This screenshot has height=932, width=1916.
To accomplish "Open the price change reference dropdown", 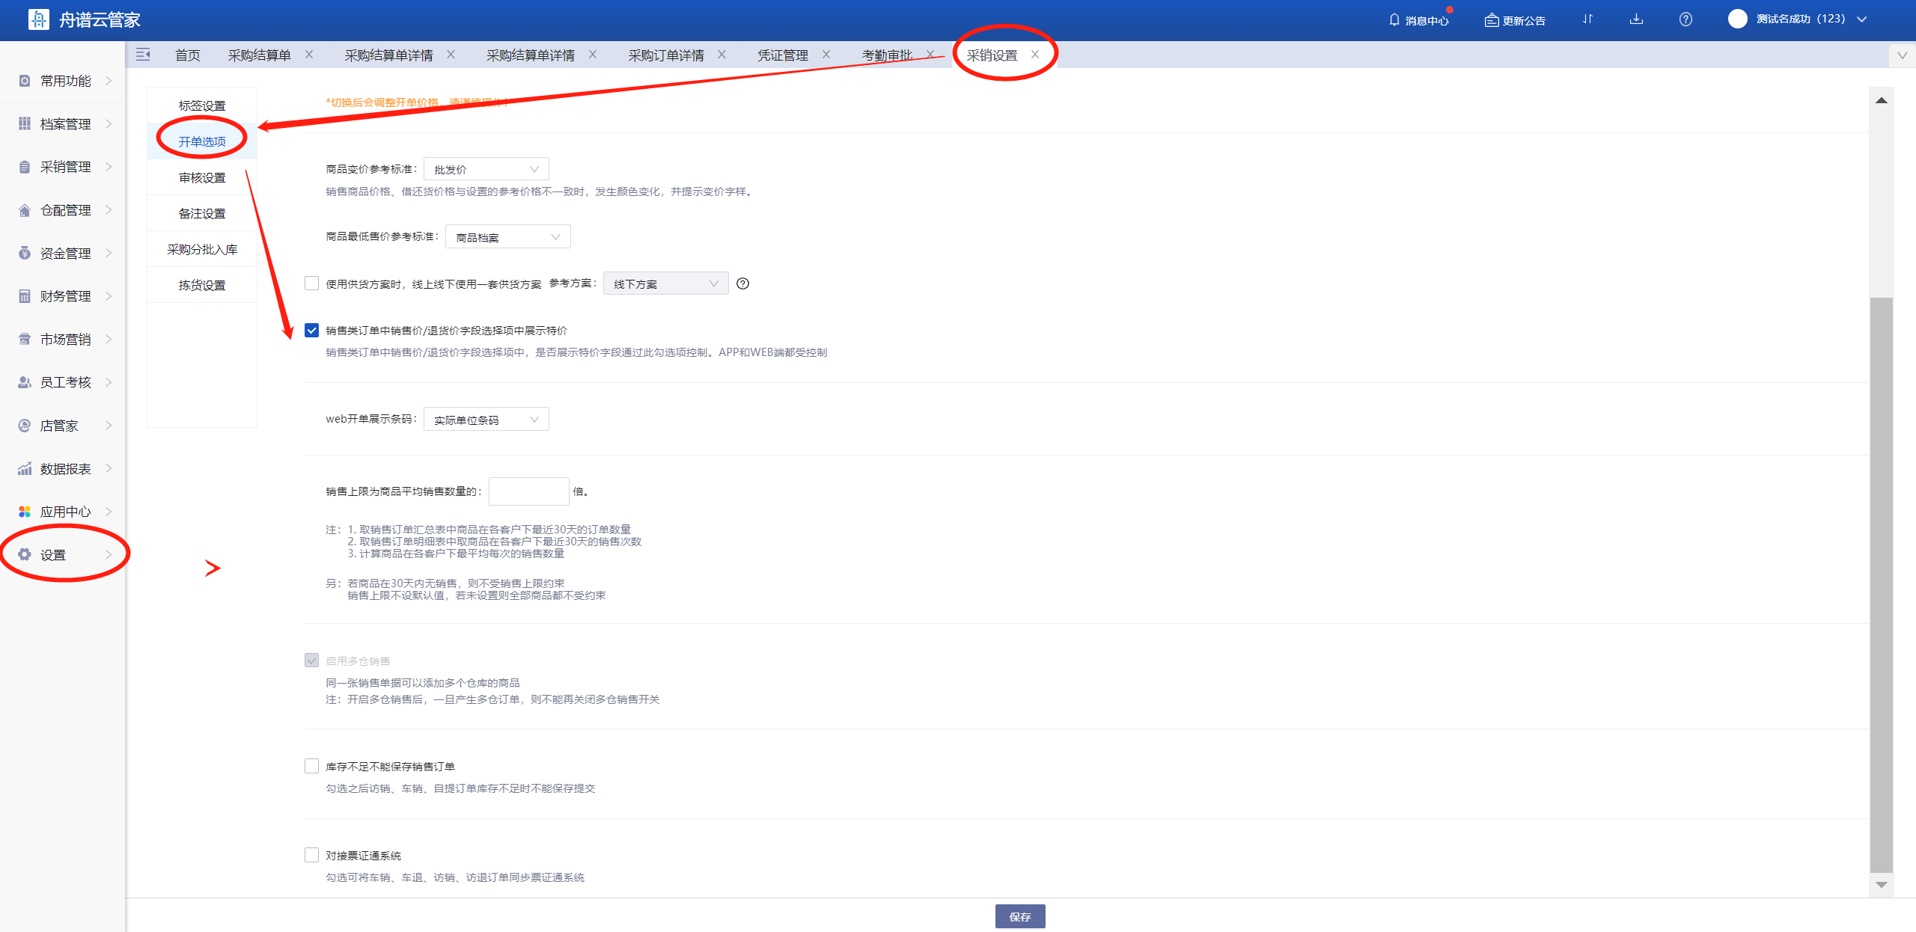I will [x=486, y=169].
